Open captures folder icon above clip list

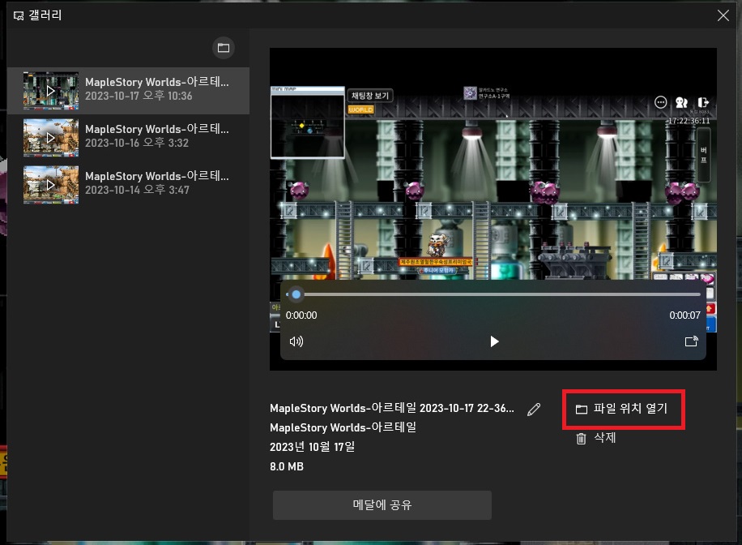point(224,48)
